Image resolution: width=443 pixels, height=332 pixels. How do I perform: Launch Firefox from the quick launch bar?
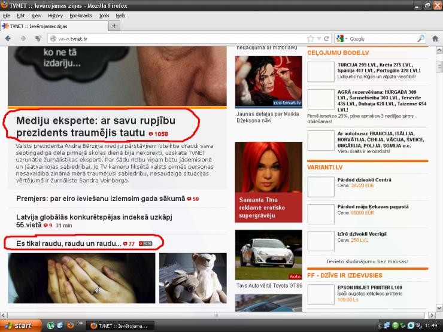pyautogui.click(x=70, y=325)
